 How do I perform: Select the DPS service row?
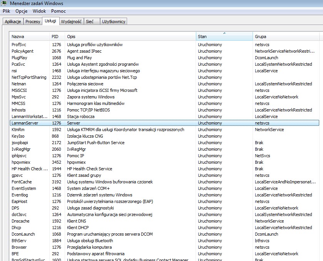point(164,208)
